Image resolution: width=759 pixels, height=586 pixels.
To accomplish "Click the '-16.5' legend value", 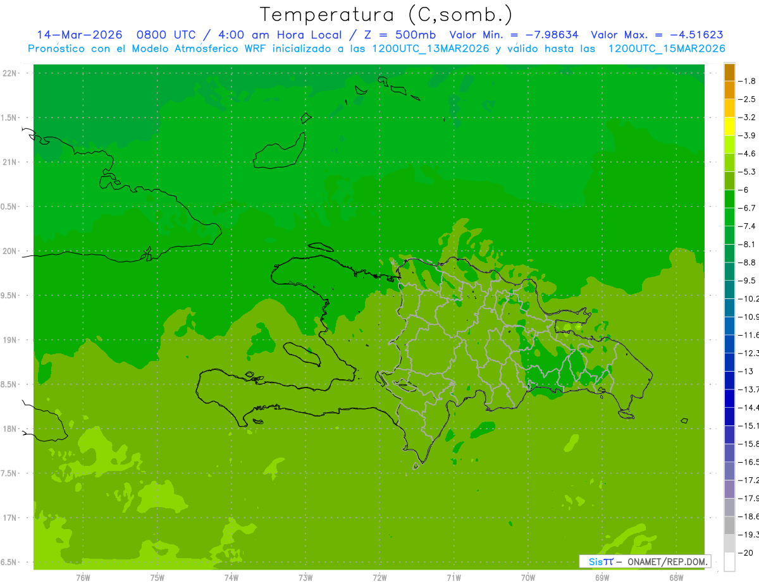I will [748, 461].
